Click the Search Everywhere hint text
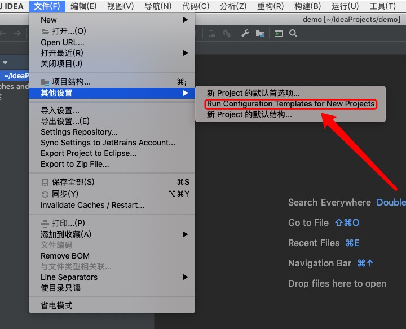The width and height of the screenshot is (406, 329). tap(329, 202)
